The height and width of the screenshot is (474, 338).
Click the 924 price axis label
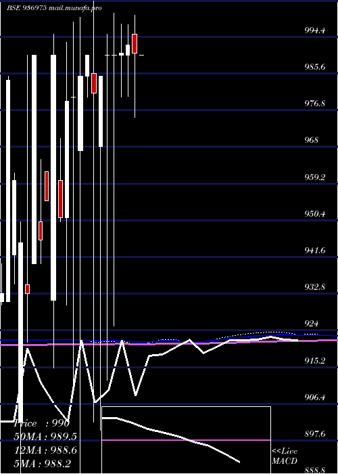pos(311,324)
